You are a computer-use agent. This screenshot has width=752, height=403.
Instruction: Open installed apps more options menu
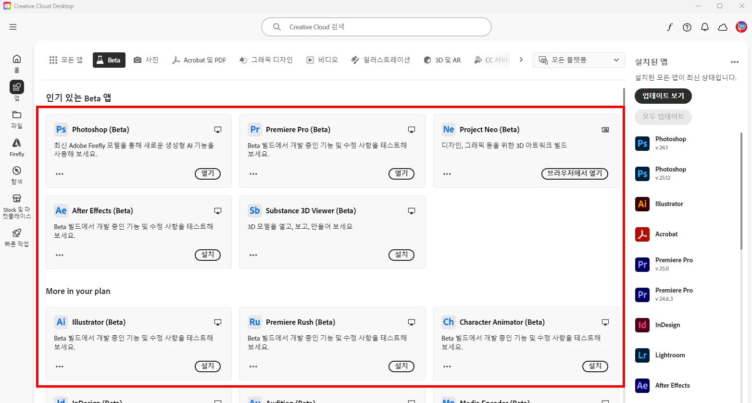734,62
